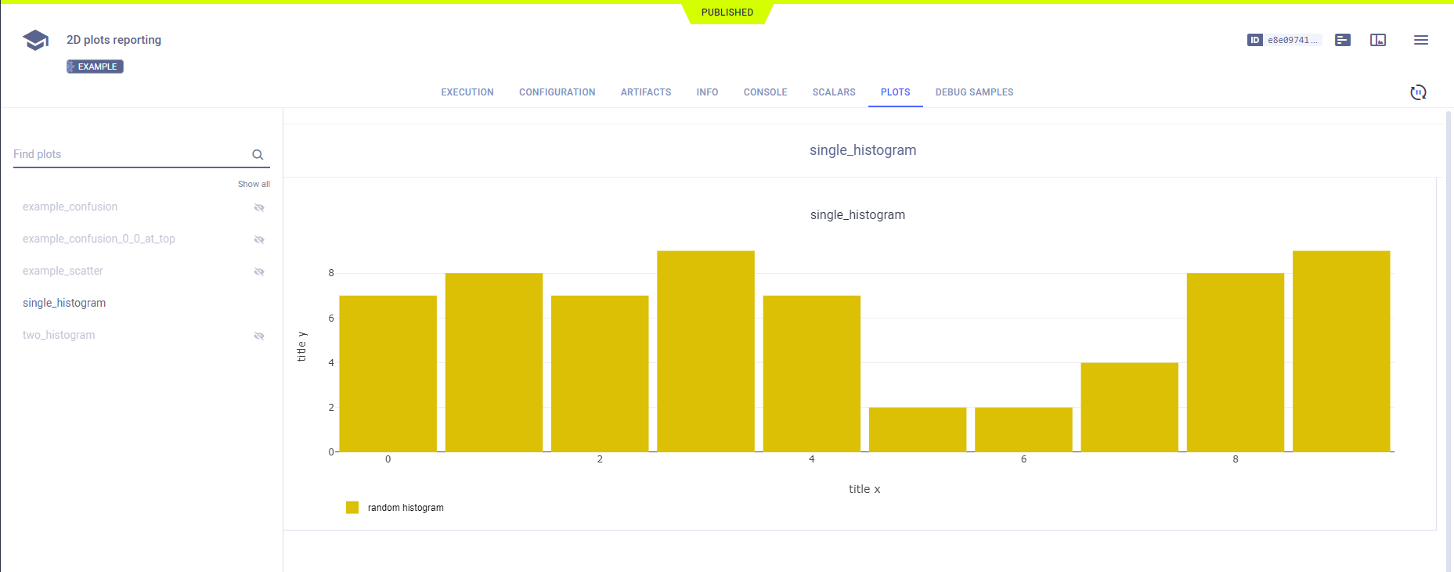The image size is (1454, 572).
Task: Click the experiment graduation cap icon
Action: point(35,40)
